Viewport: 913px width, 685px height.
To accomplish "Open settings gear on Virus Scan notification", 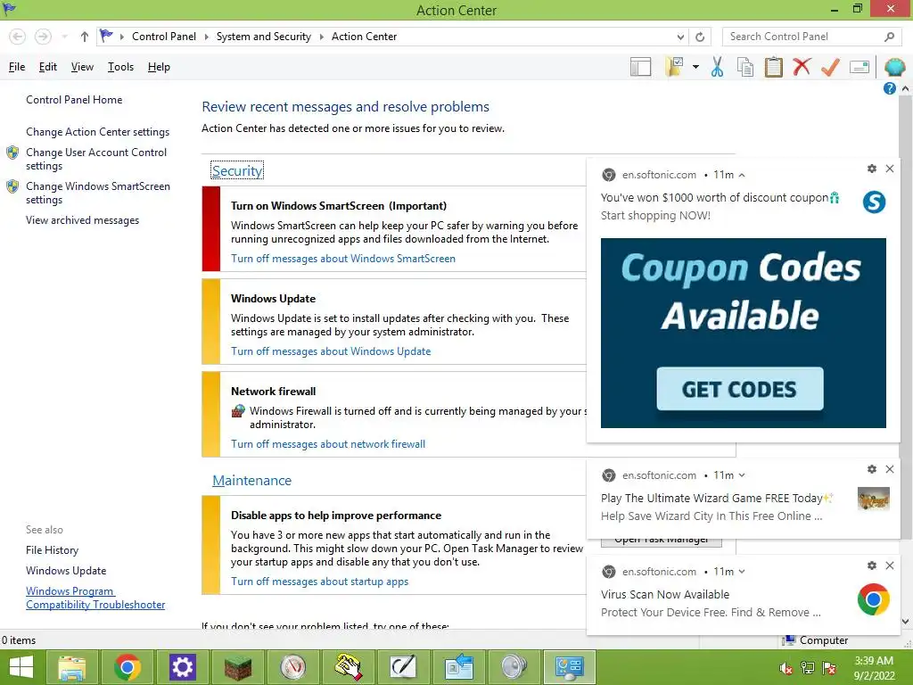I will click(872, 565).
